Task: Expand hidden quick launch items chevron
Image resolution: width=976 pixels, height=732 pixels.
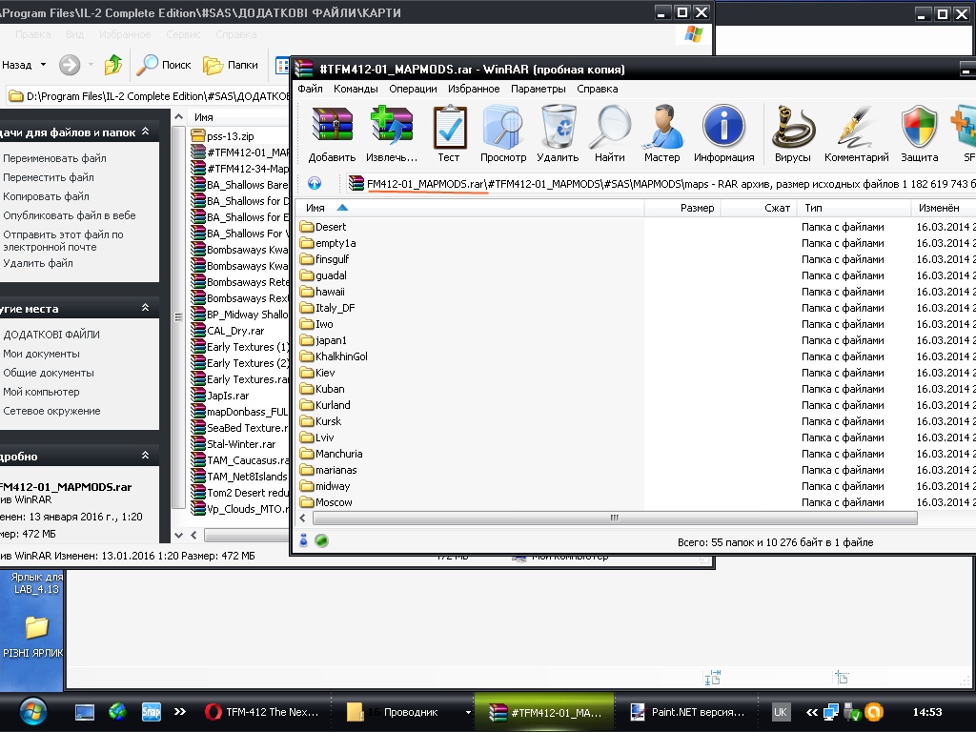Action: pos(180,711)
